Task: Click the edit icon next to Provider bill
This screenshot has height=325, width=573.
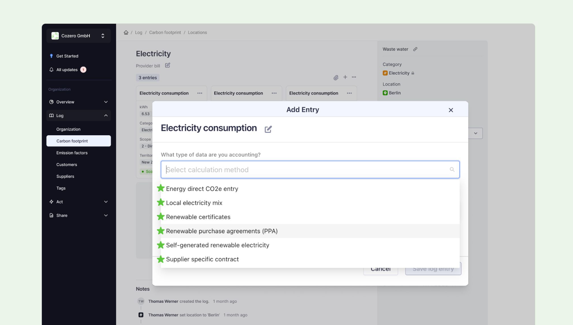Action: pyautogui.click(x=168, y=65)
